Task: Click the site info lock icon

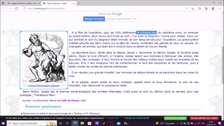Action: click(24, 8)
